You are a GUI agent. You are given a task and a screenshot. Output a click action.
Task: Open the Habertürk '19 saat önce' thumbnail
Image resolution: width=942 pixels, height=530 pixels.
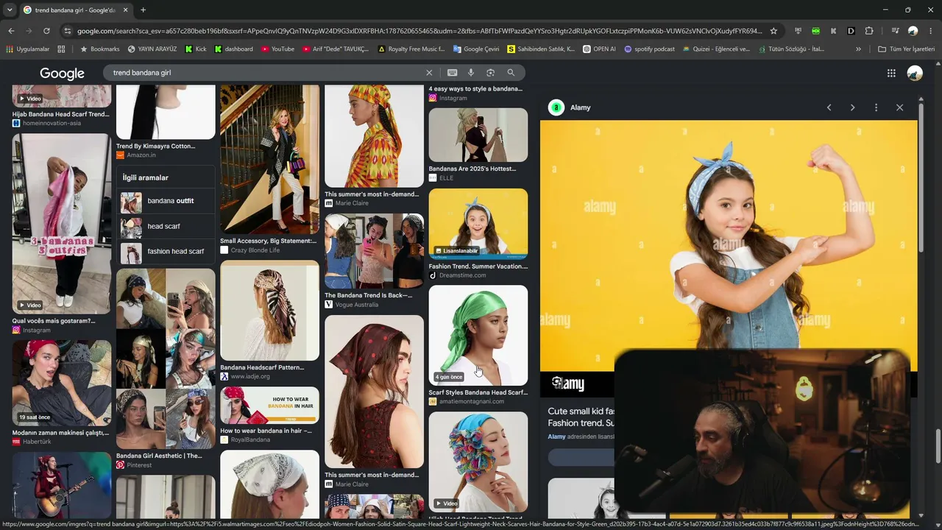coord(62,383)
